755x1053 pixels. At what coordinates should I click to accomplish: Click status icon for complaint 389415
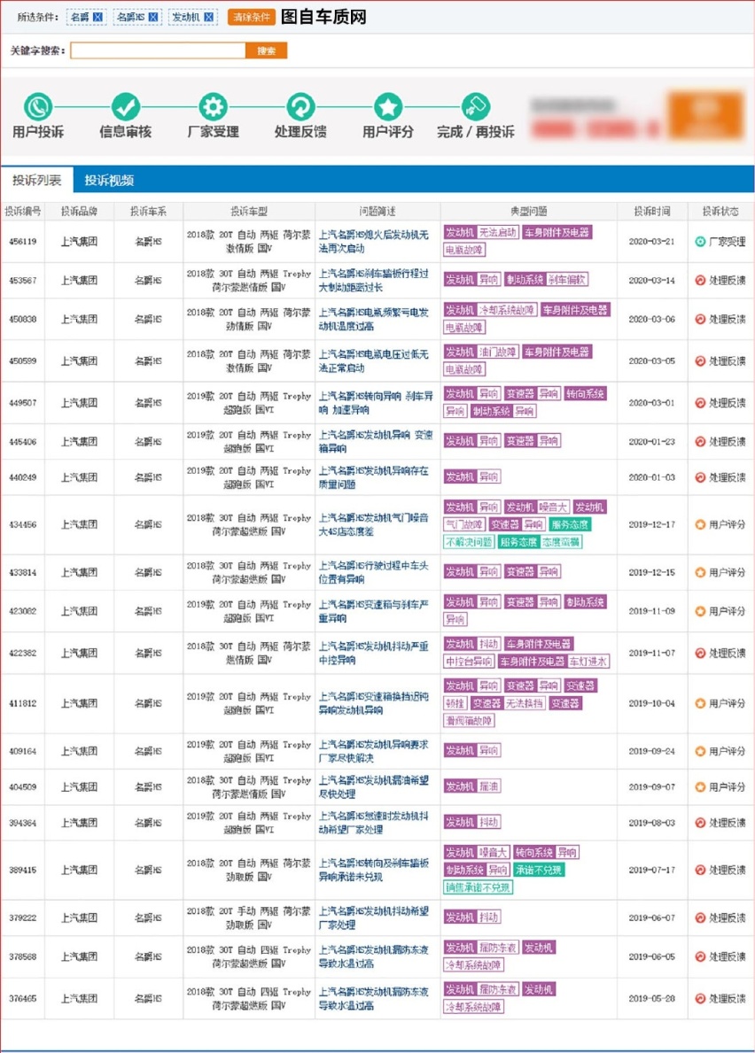pos(700,870)
